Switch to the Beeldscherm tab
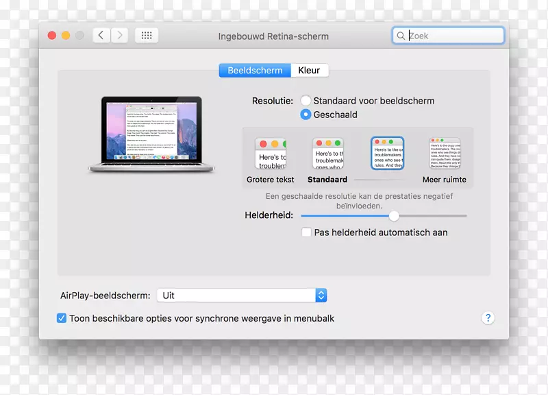This screenshot has width=548, height=395. tap(254, 70)
